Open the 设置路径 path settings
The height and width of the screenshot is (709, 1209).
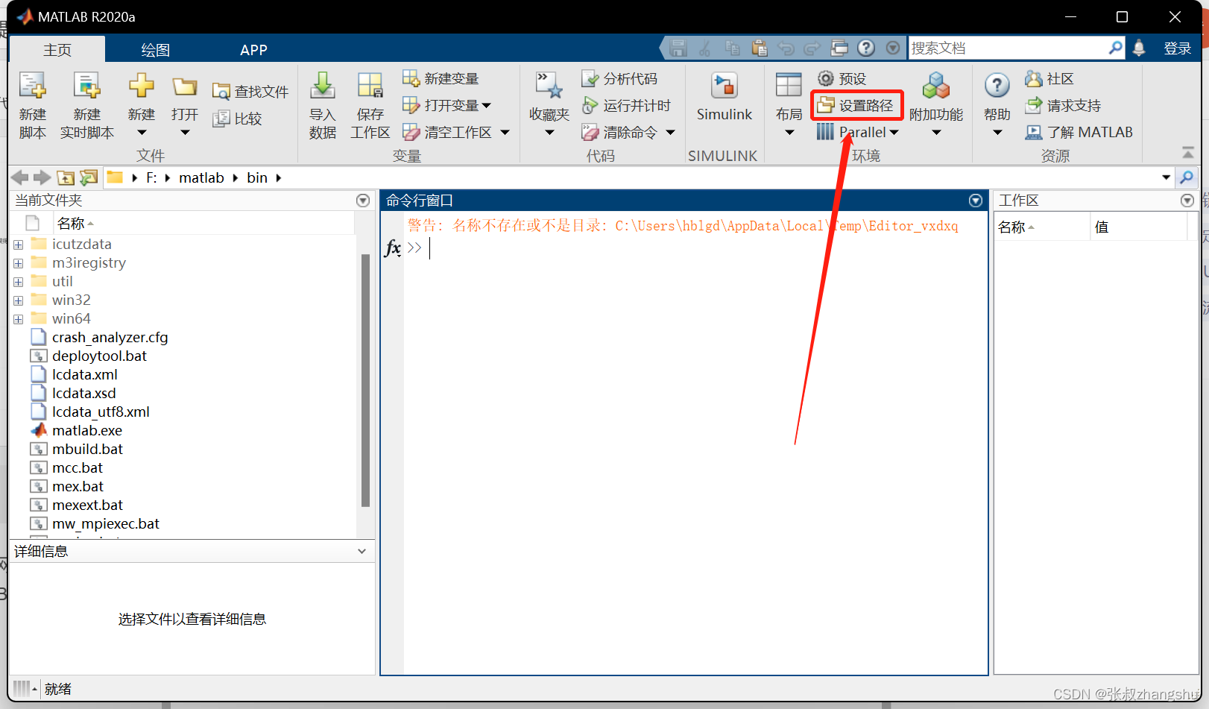pyautogui.click(x=856, y=104)
